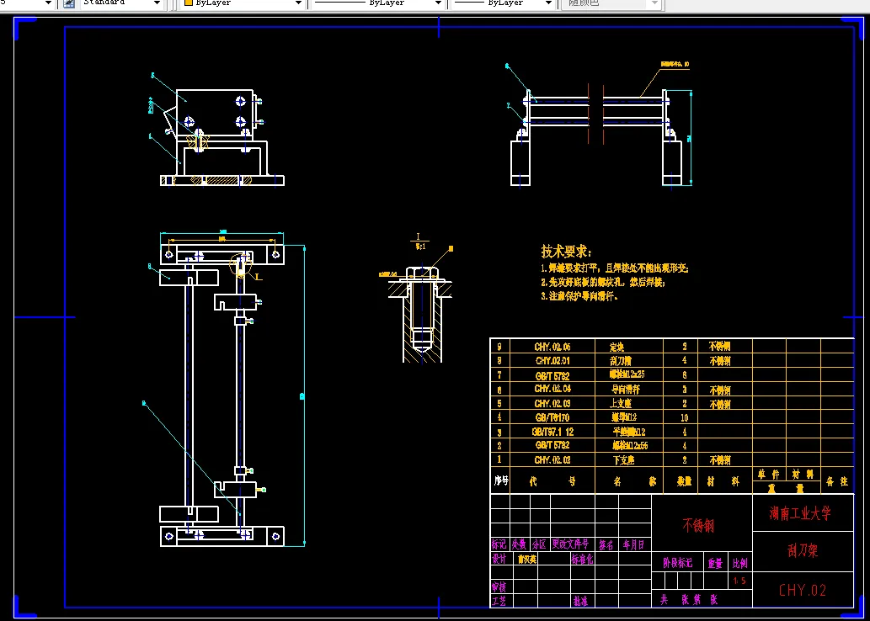
Task: Select the 年月日 label
Action: tap(633, 545)
